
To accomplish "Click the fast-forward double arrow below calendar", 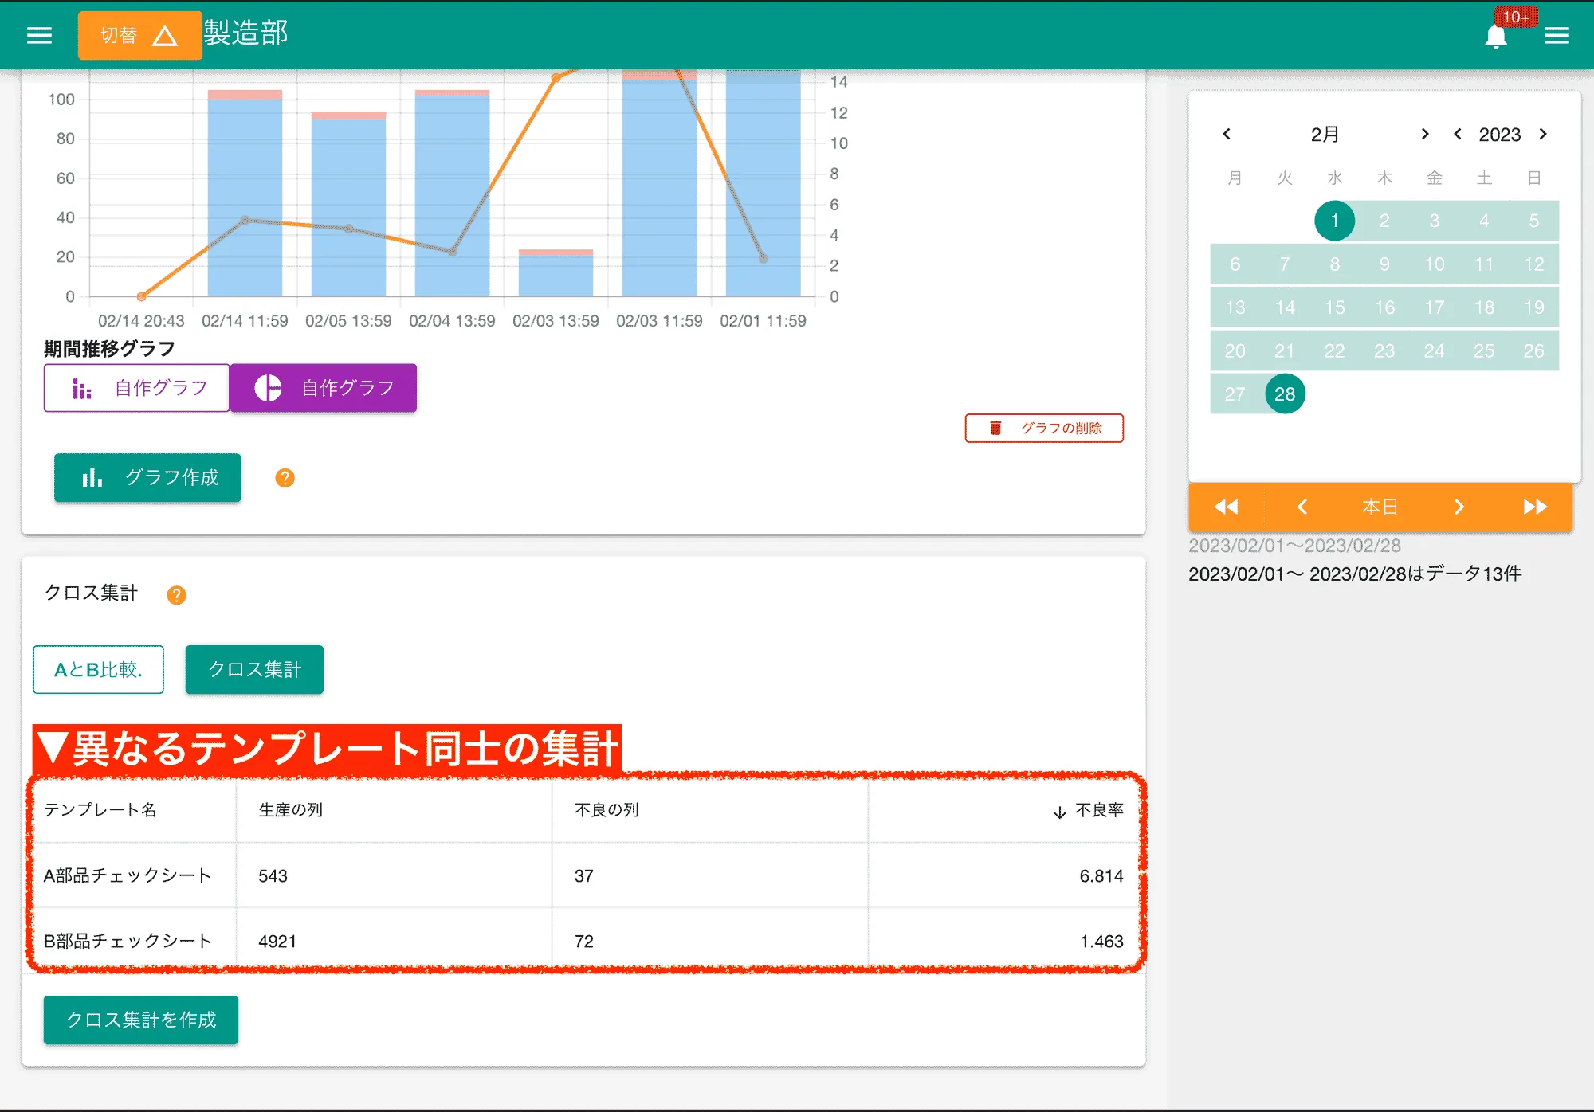I will [1537, 507].
